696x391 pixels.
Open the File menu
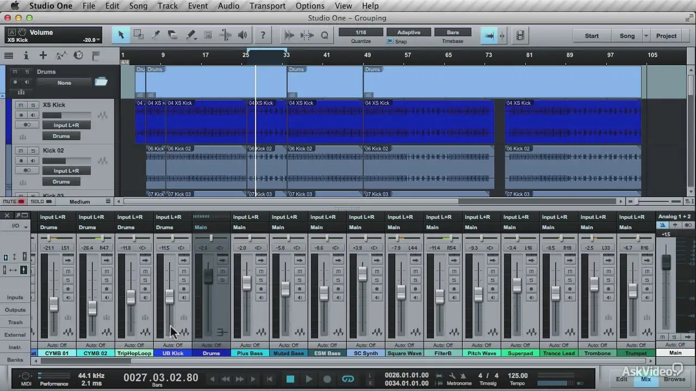pyautogui.click(x=89, y=6)
